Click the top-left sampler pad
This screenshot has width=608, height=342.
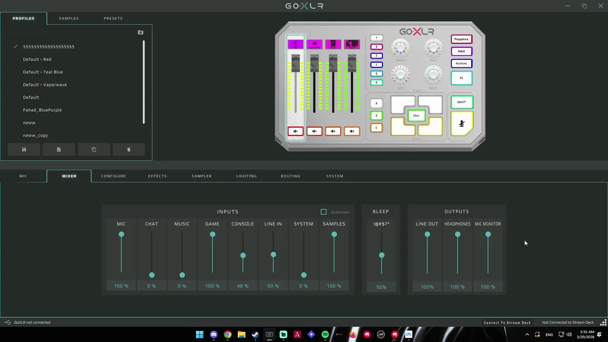point(402,104)
